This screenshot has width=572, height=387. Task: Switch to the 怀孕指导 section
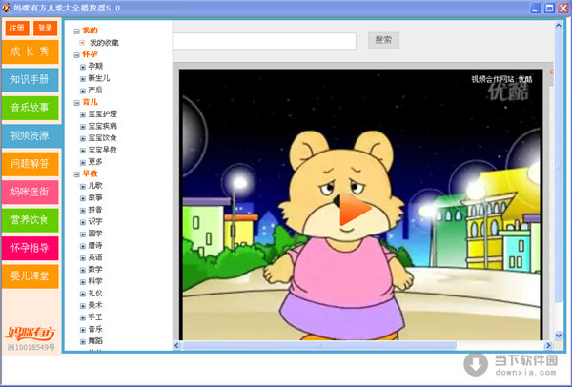tap(30, 248)
